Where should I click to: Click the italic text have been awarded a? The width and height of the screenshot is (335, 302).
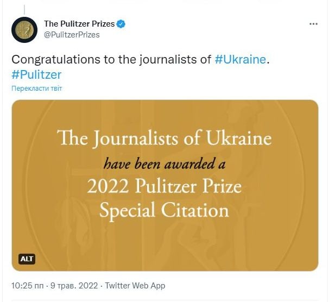click(x=164, y=163)
